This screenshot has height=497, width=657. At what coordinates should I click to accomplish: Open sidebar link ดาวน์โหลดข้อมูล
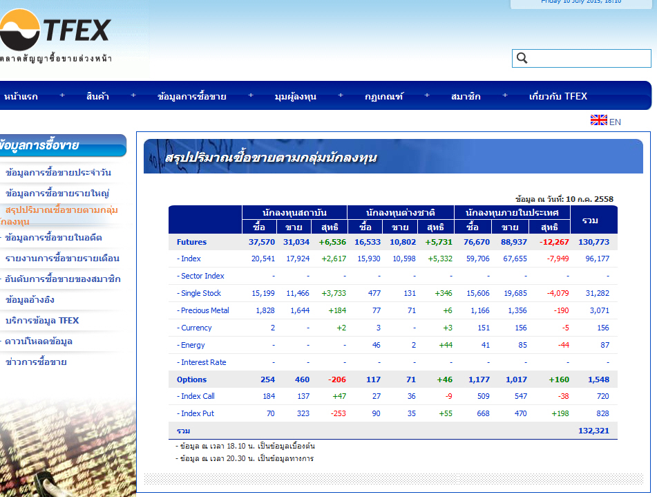38,341
